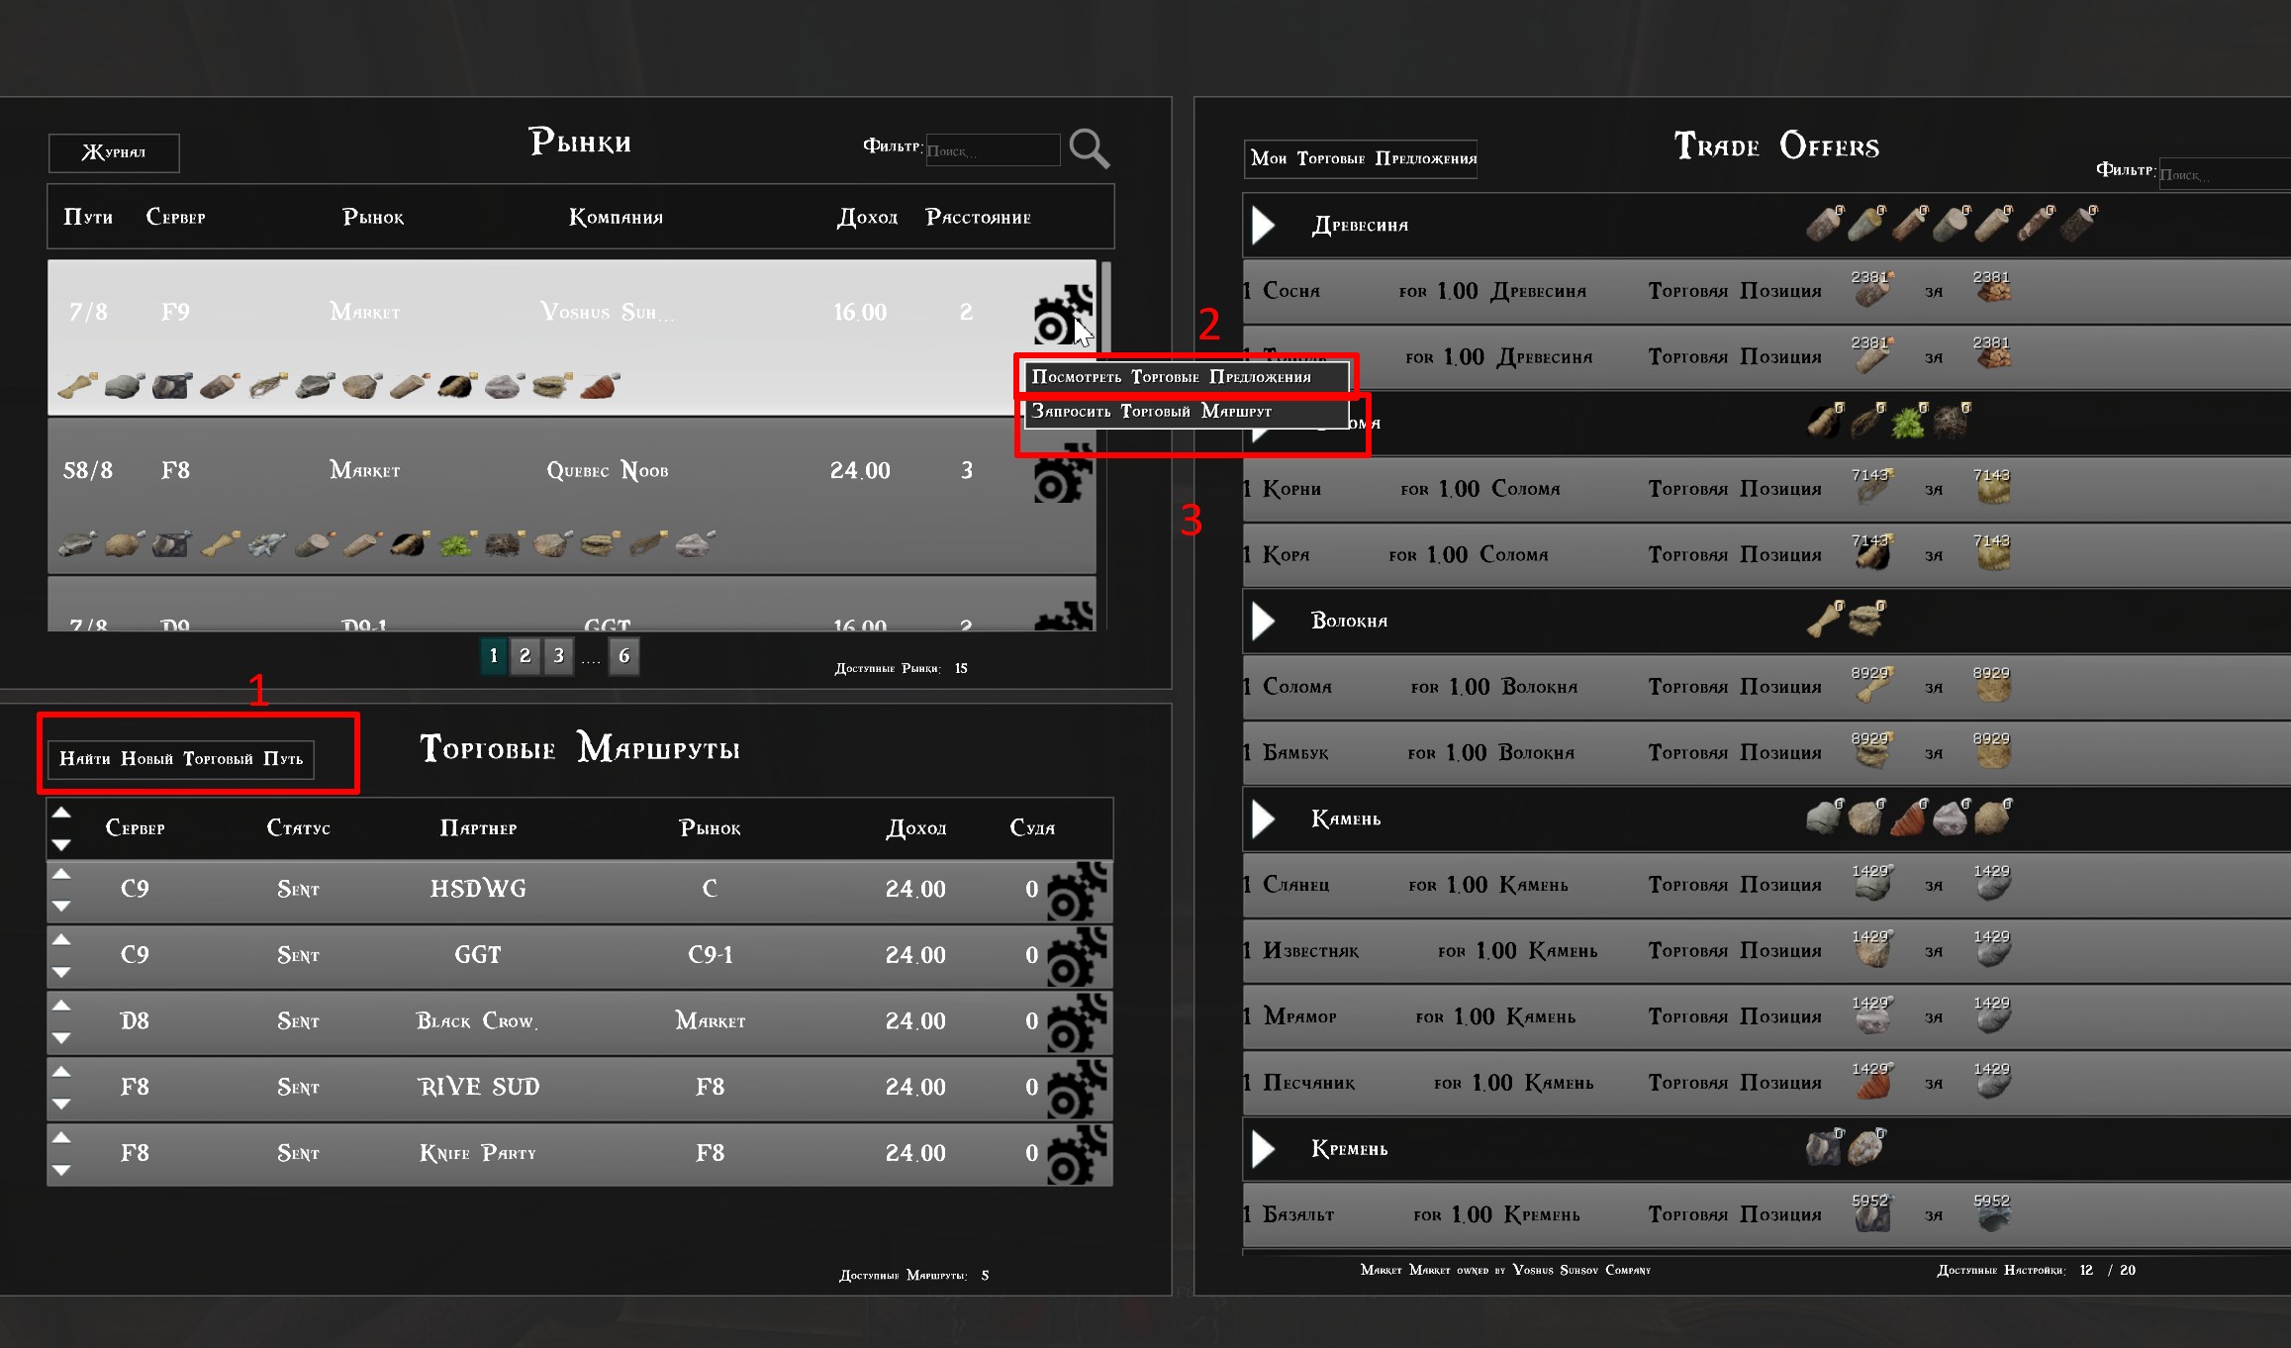Go to markets page 3
The width and height of the screenshot is (2291, 1348).
[x=559, y=656]
